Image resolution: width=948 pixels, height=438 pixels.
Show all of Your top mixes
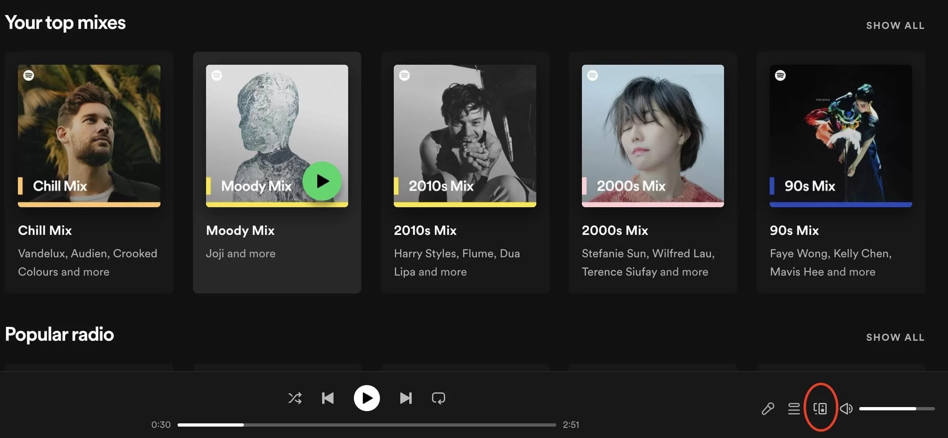[x=895, y=25]
